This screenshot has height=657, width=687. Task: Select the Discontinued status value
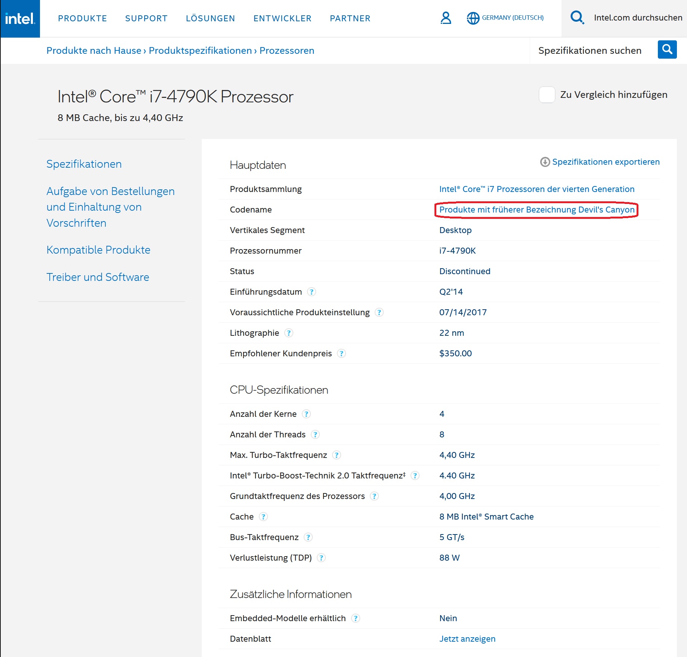point(465,271)
